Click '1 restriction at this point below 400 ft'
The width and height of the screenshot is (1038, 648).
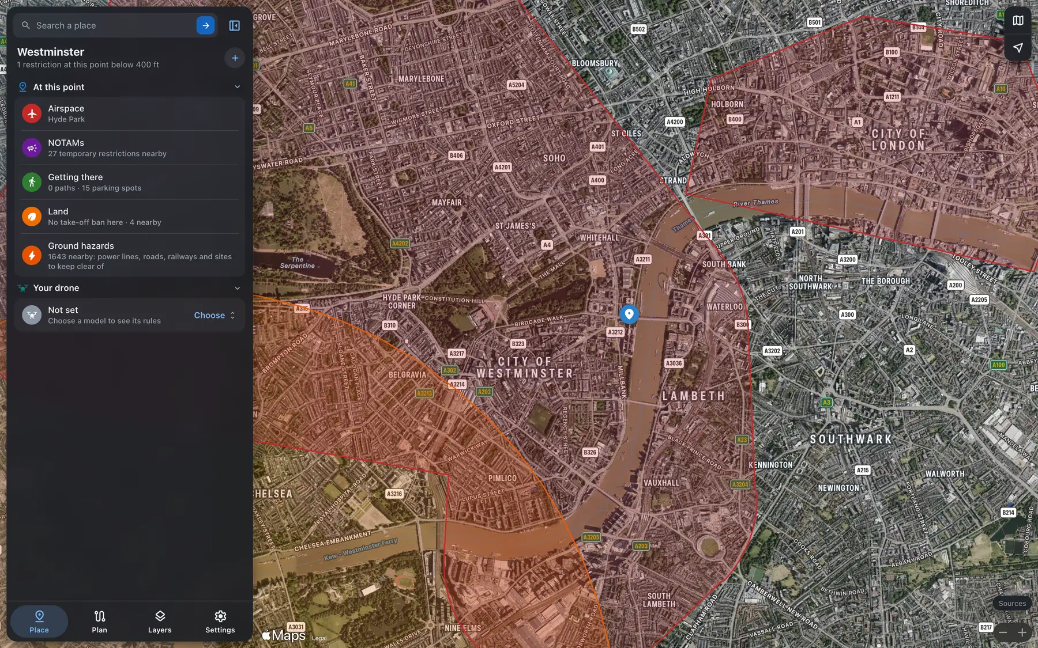point(88,65)
